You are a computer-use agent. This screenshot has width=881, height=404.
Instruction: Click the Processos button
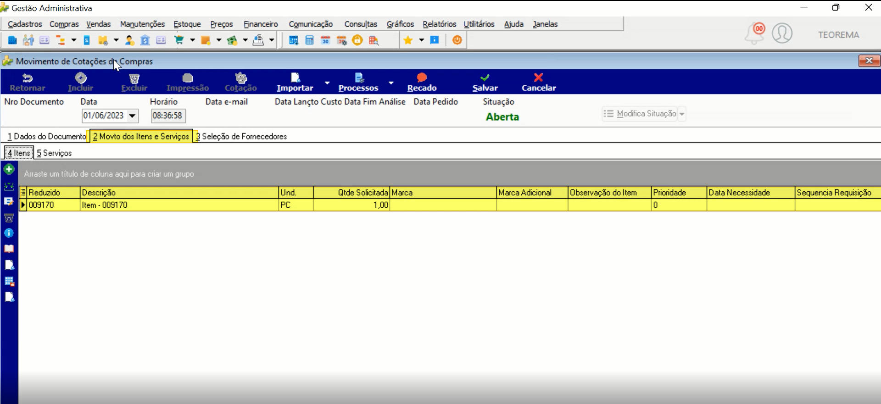pos(358,83)
